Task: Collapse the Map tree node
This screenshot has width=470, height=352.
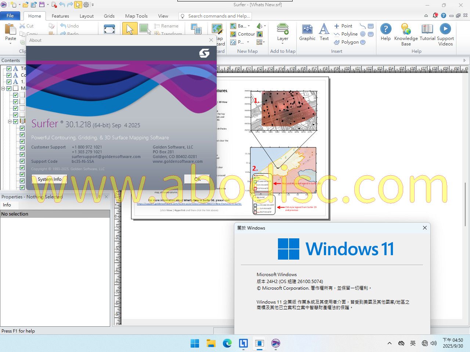Action: (3, 88)
